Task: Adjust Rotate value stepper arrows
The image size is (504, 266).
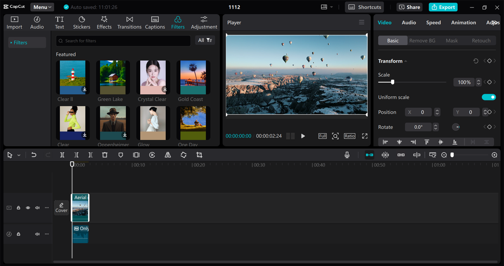Action: tap(435, 127)
